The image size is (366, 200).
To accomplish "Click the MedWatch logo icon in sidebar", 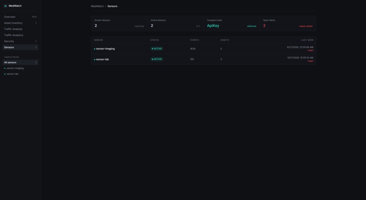I will (x=5, y=6).
